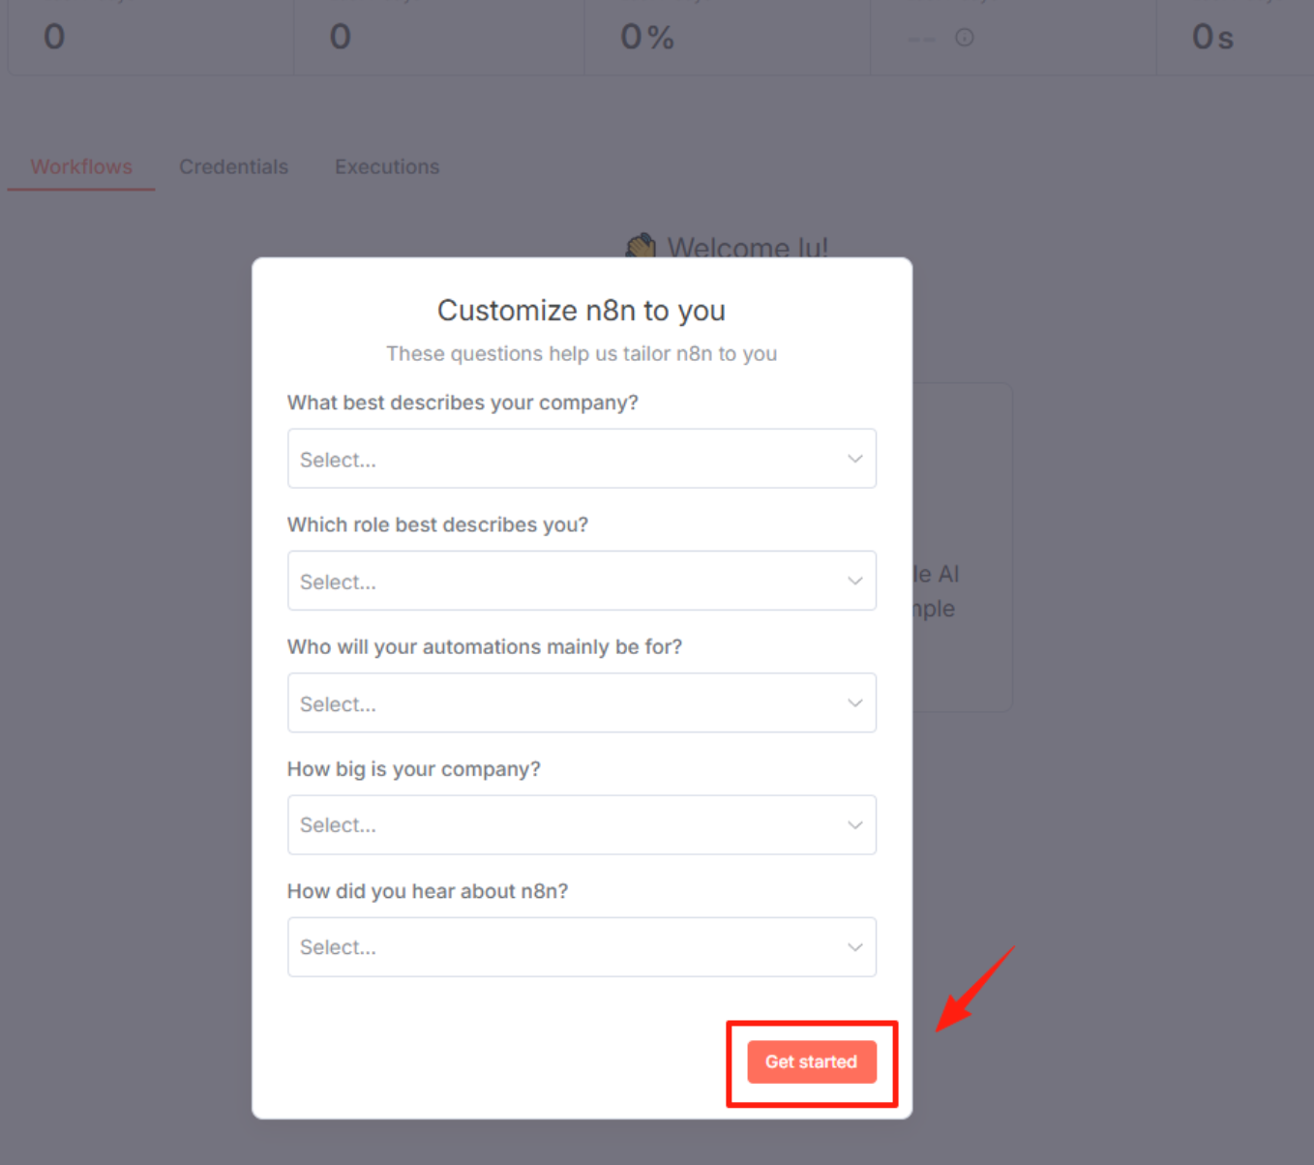
Task: Click the 0s stat card
Action: point(1236,37)
